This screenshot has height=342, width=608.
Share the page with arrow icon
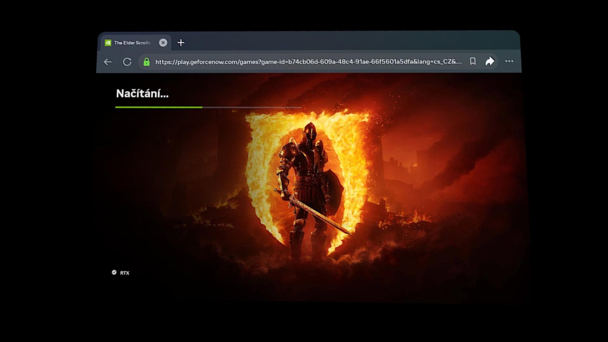(x=490, y=61)
